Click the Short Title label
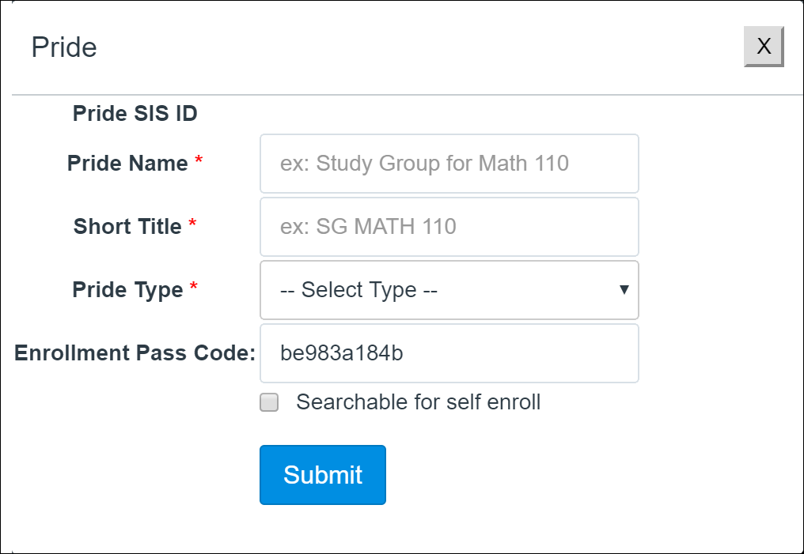Screen dimensions: 804x554 [x=127, y=226]
